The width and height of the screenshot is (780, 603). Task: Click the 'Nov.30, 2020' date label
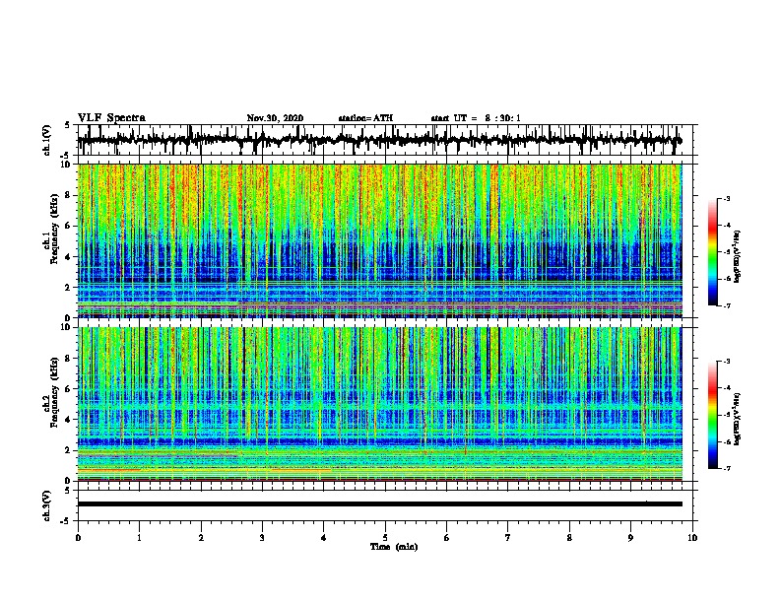275,118
